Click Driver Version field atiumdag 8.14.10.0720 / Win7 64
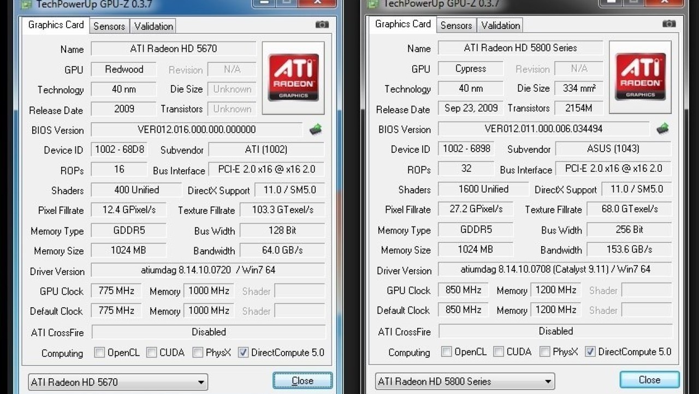The width and height of the screenshot is (699, 394). pyautogui.click(x=208, y=270)
